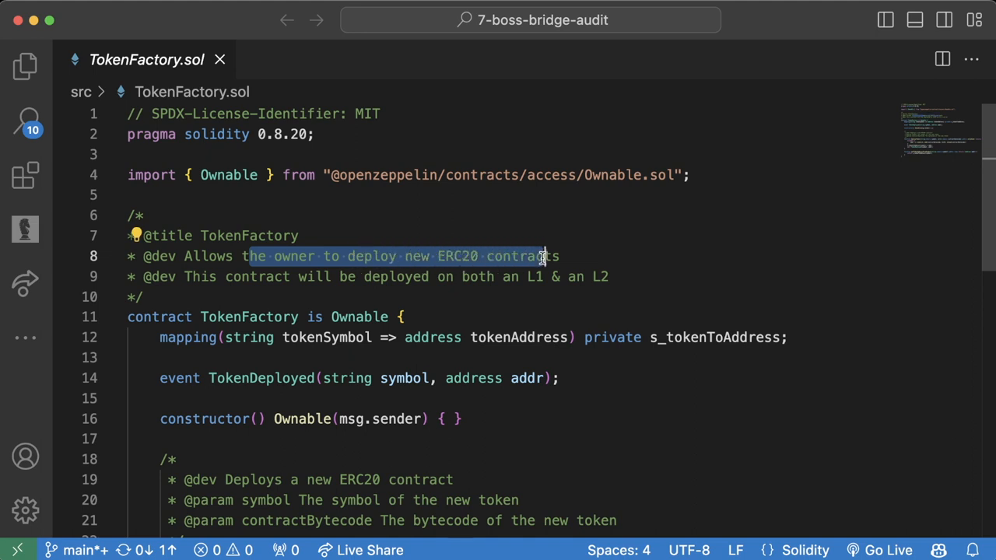Close the TokenFactory.sol tab

tap(220, 59)
